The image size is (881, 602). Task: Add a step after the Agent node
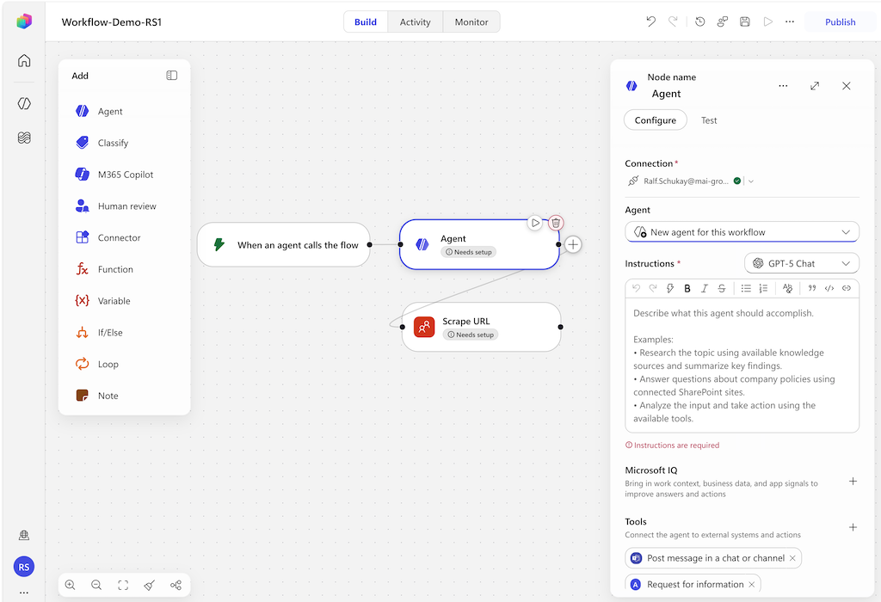coord(573,244)
